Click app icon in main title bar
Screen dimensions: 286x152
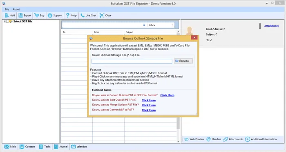pos(4,3)
